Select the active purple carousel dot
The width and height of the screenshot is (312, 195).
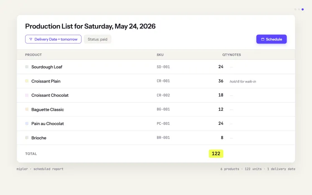[x=302, y=9]
